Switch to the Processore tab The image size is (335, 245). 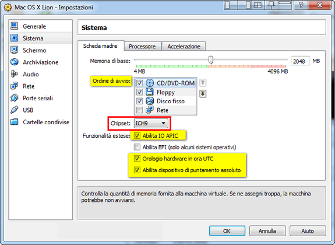click(x=142, y=46)
